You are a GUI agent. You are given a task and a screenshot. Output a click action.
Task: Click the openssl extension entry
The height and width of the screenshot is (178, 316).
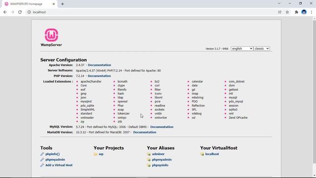pyautogui.click(x=122, y=101)
